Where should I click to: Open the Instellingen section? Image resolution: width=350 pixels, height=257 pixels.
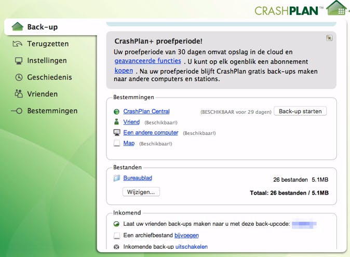pos(47,60)
